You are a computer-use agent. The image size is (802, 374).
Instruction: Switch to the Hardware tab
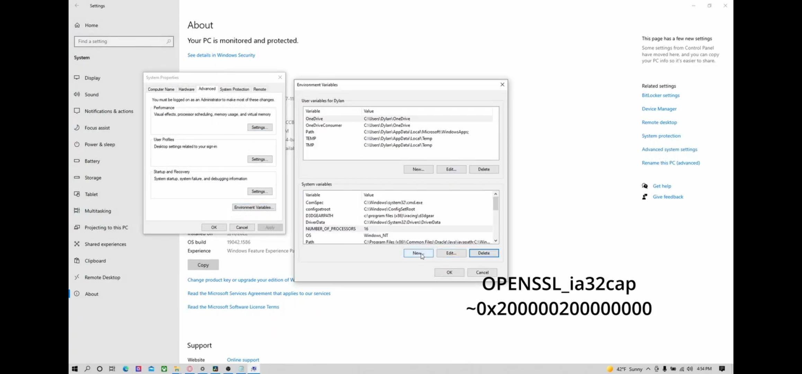186,89
